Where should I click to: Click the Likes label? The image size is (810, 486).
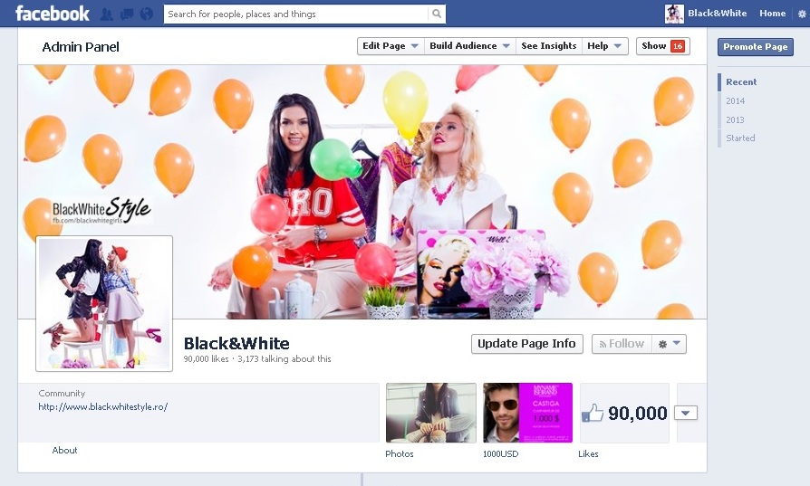(588, 453)
